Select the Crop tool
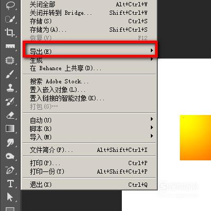The width and height of the screenshot is (211, 211). 10,33
